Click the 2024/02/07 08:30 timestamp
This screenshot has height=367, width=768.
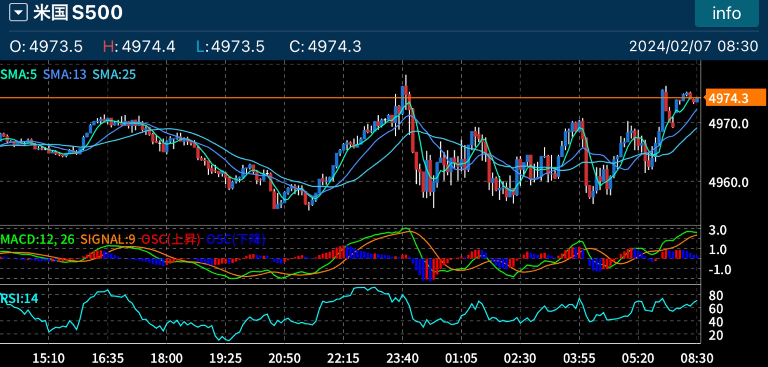coord(693,46)
